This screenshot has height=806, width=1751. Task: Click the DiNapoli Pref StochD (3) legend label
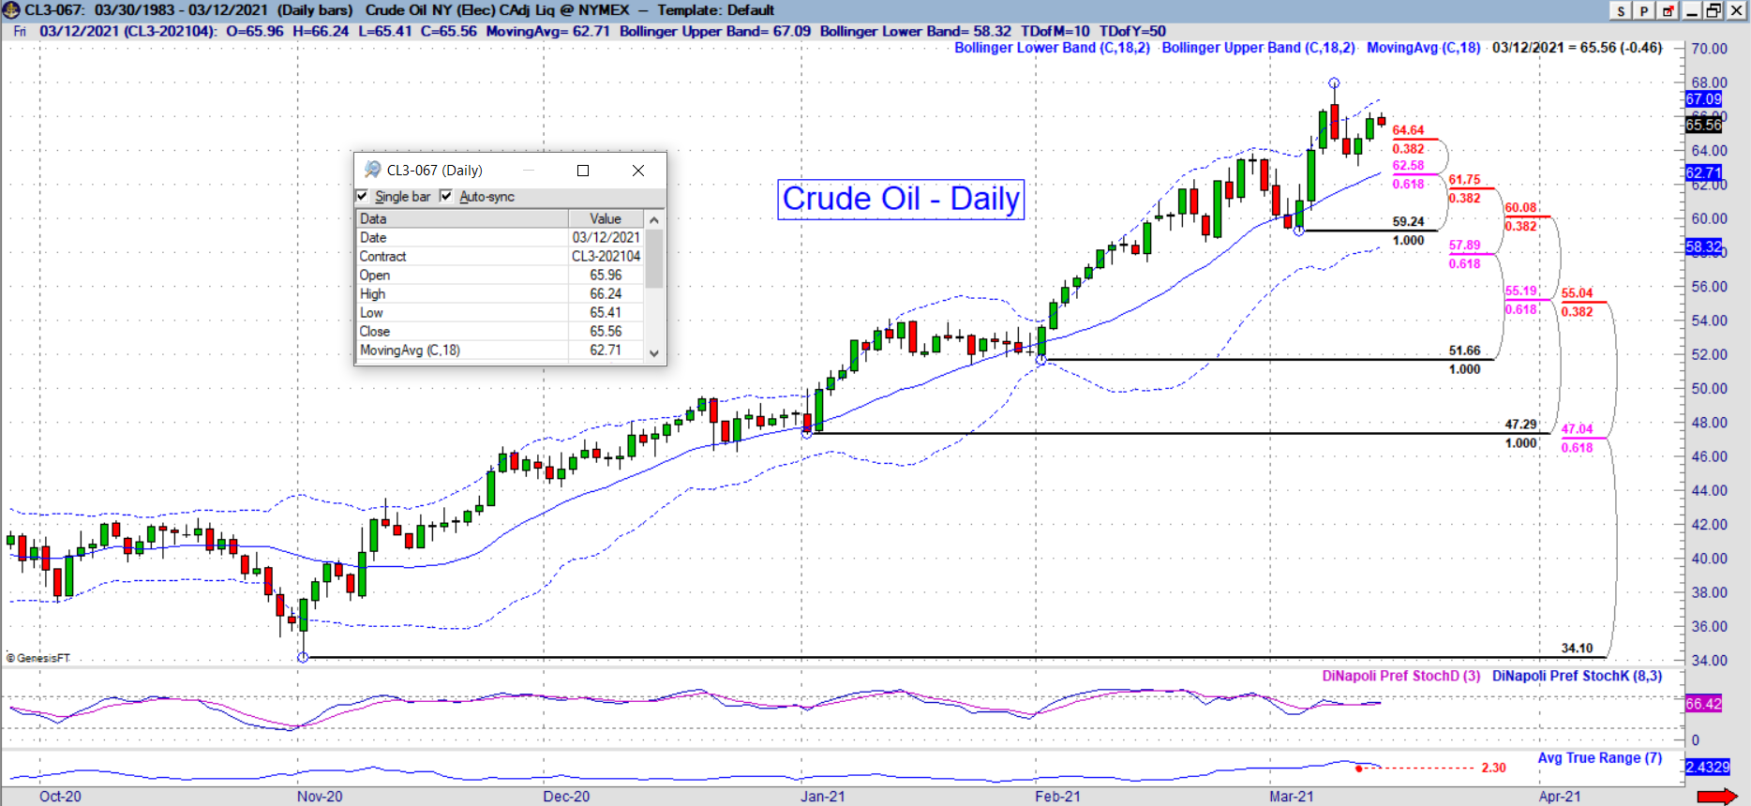click(1401, 676)
